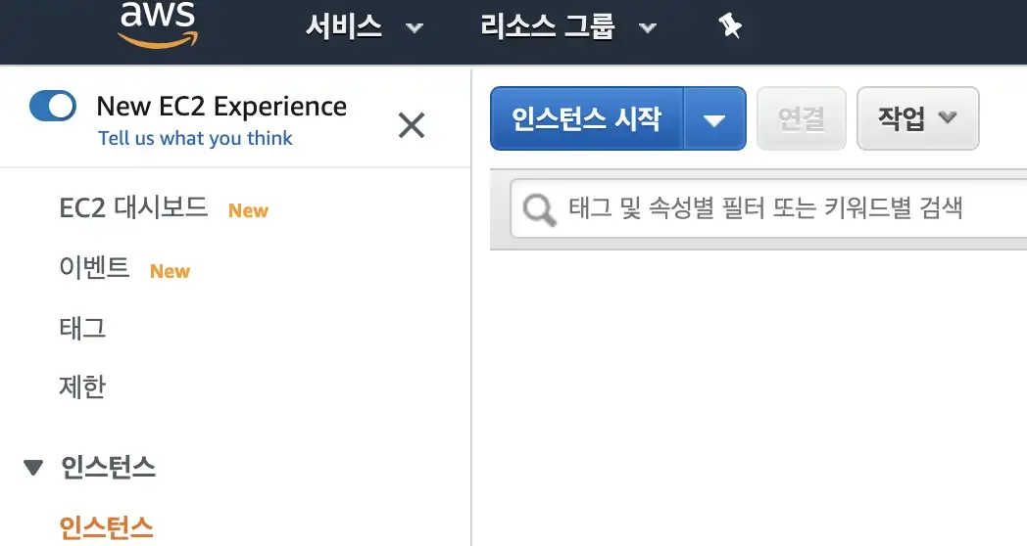Click the pushpin shortcut icon

click(730, 26)
